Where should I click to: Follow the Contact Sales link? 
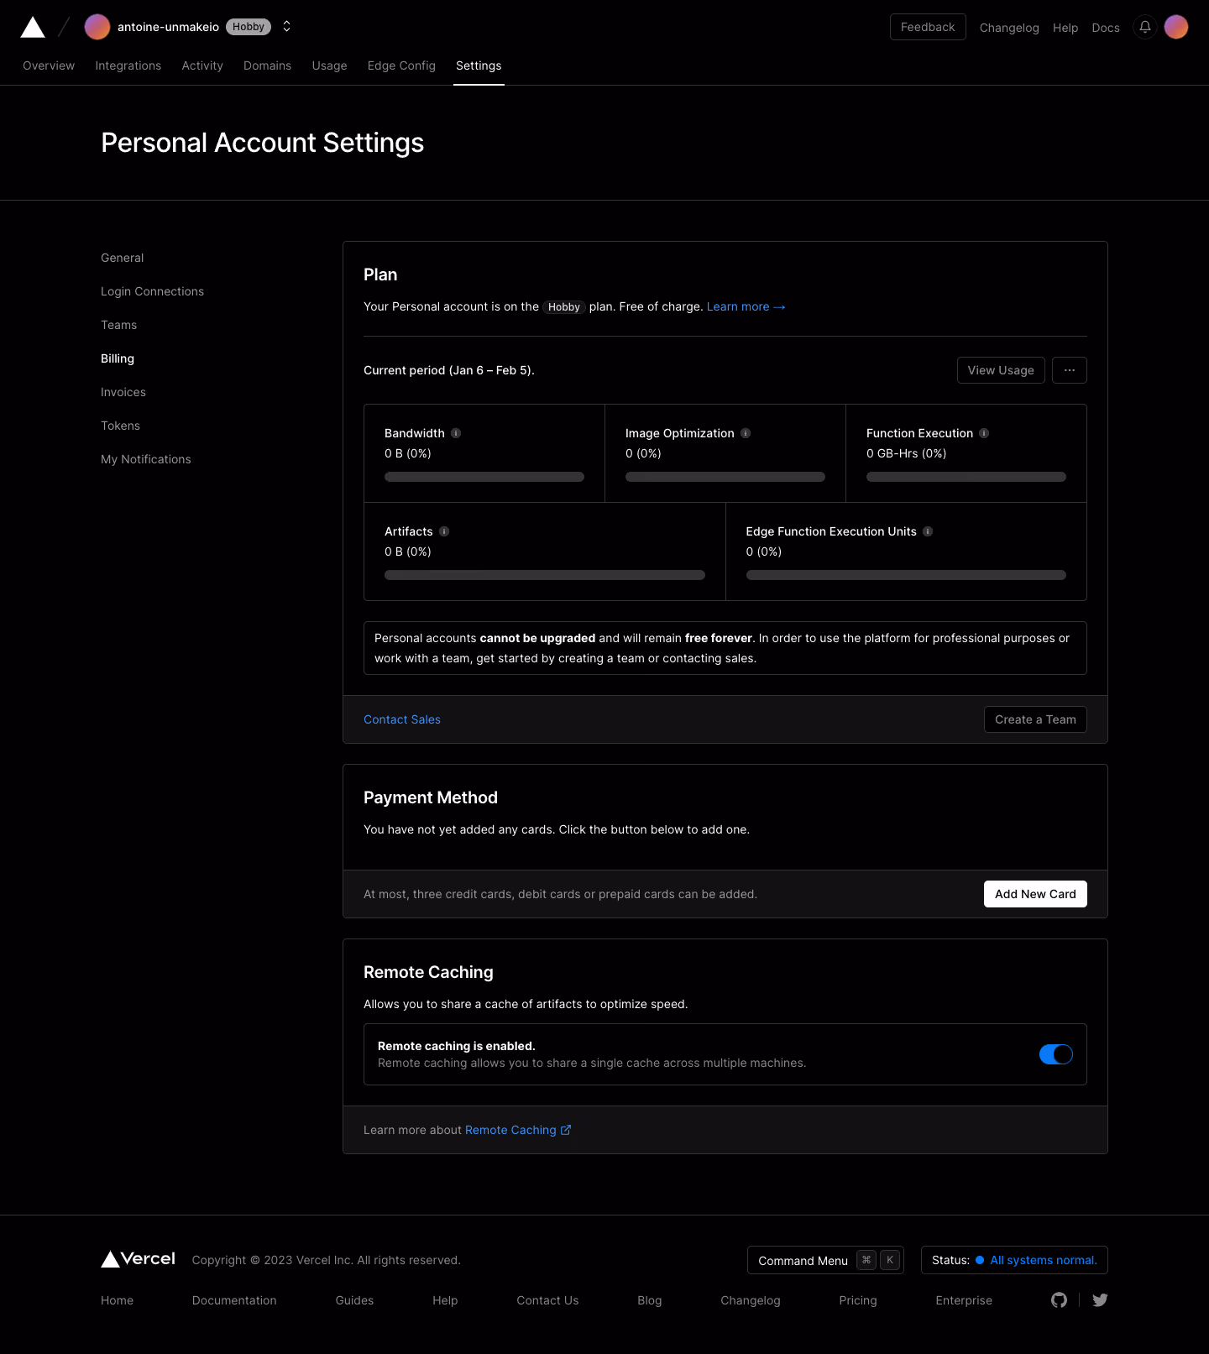(x=402, y=719)
